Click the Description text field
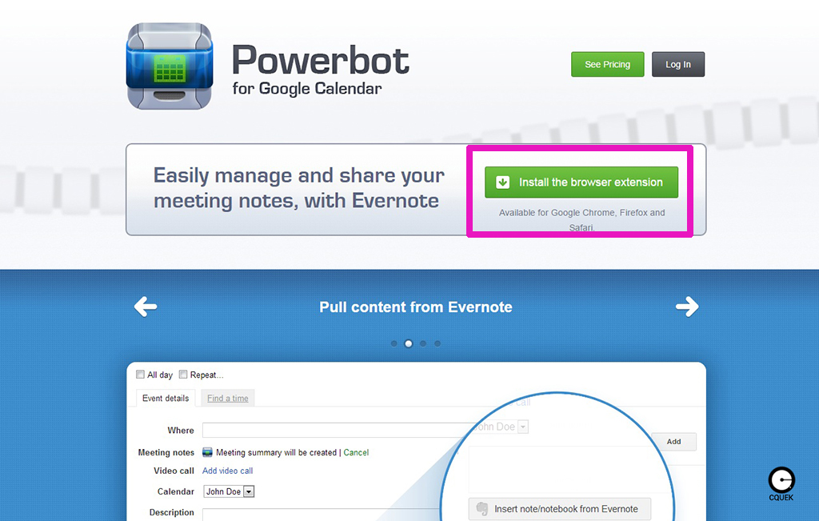The width and height of the screenshot is (819, 521). tap(320, 515)
